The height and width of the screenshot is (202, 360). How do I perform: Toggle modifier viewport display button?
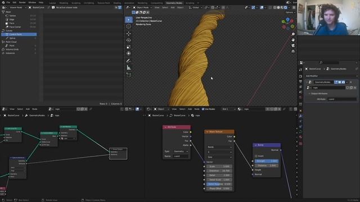click(340, 82)
